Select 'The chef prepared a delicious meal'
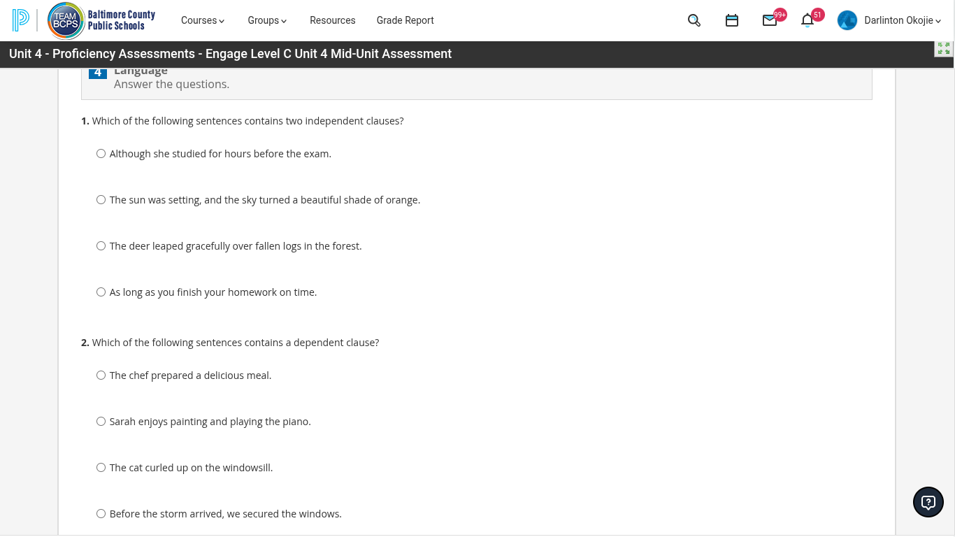The height and width of the screenshot is (537, 955). pos(101,375)
